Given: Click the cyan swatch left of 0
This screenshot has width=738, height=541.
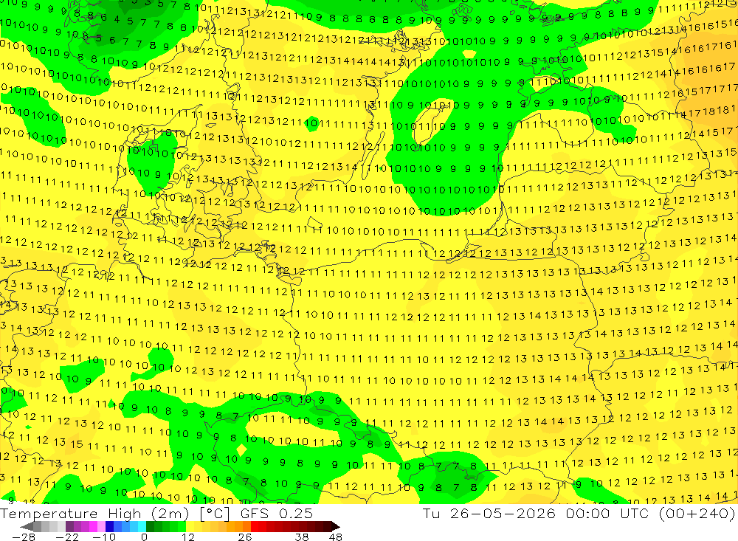Looking at the screenshot, I should pos(142,526).
